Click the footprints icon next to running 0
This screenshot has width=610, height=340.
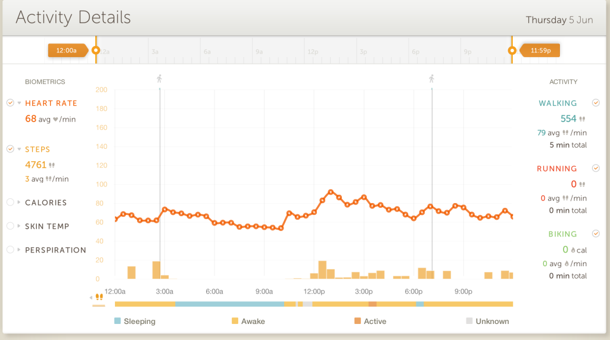click(582, 185)
